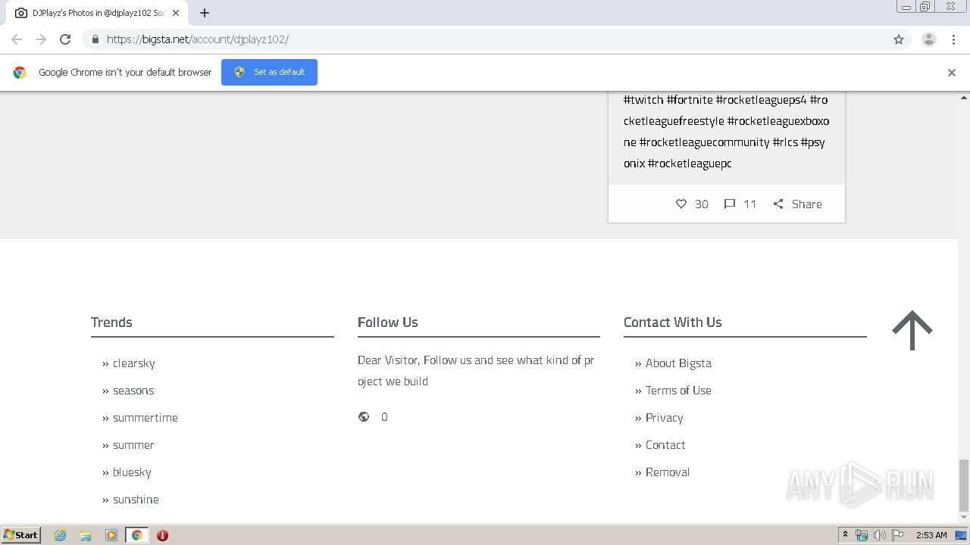Click the #fortnite hashtag
This screenshot has width=970, height=545.
(690, 100)
